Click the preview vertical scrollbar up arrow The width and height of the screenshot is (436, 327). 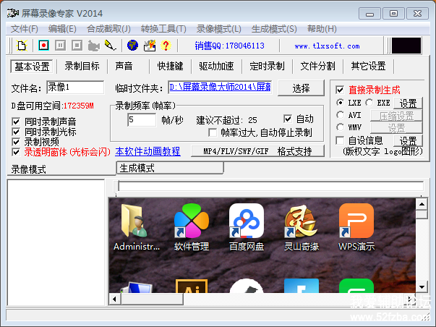(422, 204)
